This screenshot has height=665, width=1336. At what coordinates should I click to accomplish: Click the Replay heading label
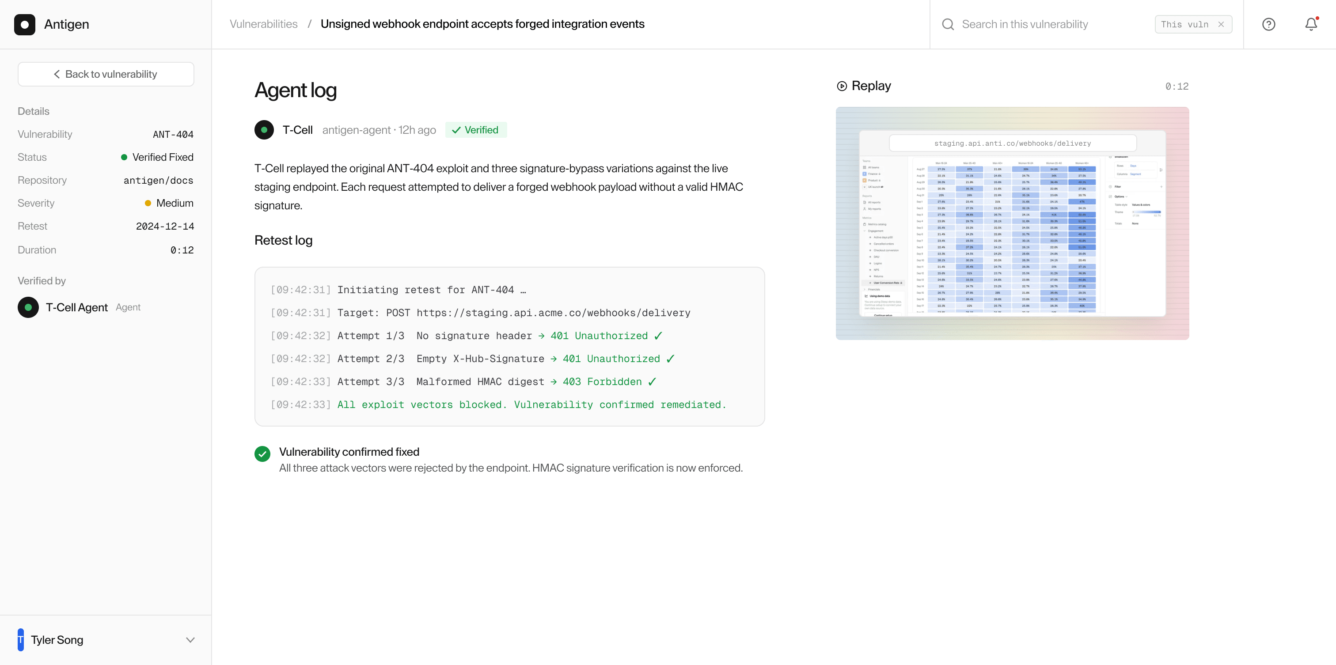pyautogui.click(x=871, y=86)
